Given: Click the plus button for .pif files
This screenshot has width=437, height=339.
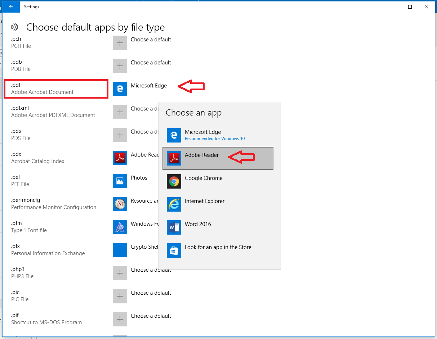Looking at the screenshot, I should pos(120,319).
